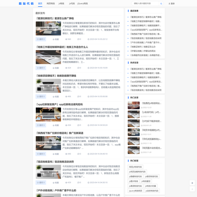Like the 蜜源拉新技巧 article with 喜欢 button
Viewport: 197px width, 197px height.
coord(41,39)
